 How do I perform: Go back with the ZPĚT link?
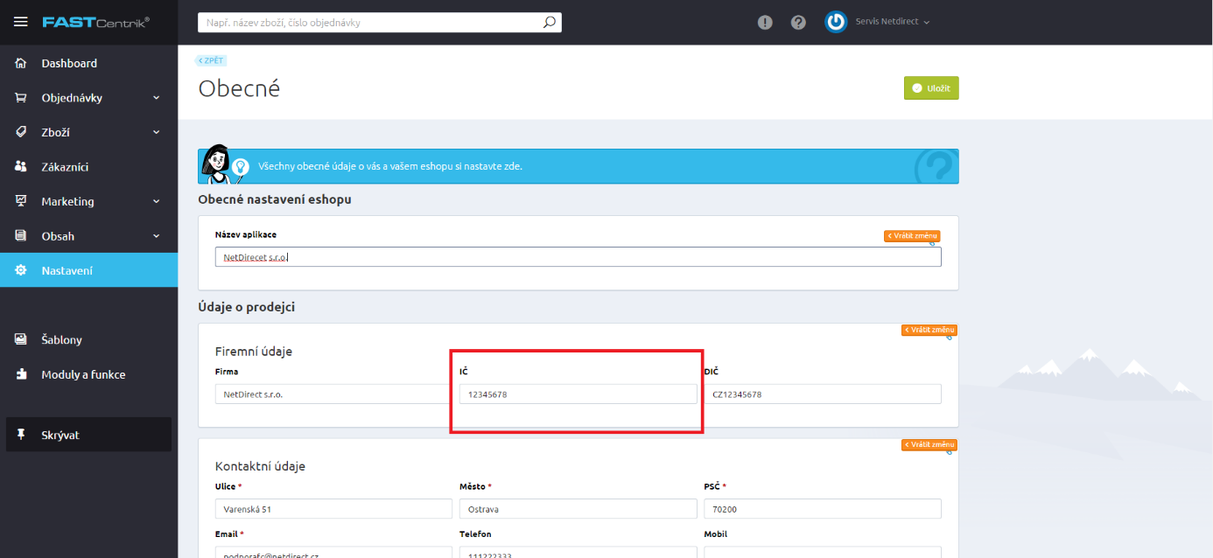click(x=211, y=60)
